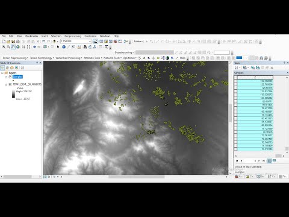
Task: Open the ArcToolbox window icon
Action: point(116,42)
